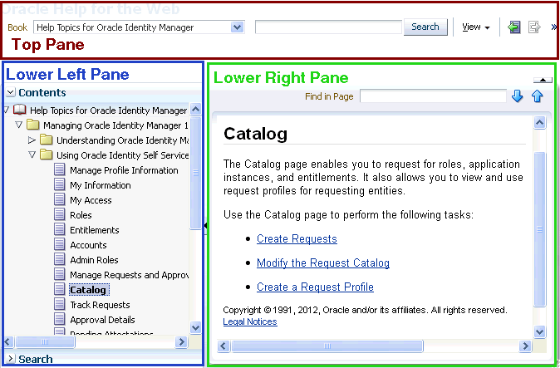This screenshot has width=560, height=368.
Task: Click the Using Oracle Identity Self Service folder icon
Action: (x=46, y=155)
